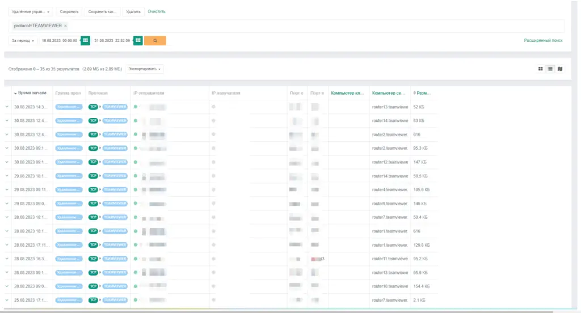Sort by Компьютер се... column header
581x313 pixels.
[389, 93]
